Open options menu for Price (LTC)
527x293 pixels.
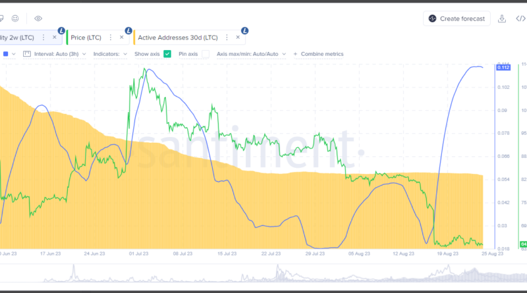pyautogui.click(x=110, y=38)
